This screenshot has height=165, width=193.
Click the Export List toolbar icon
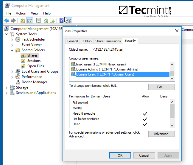point(53,20)
